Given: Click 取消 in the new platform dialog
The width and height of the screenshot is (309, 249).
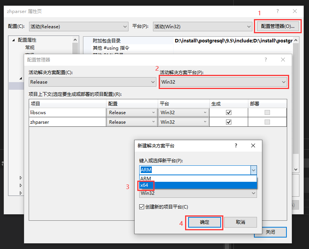Looking at the screenshot, I should [241, 222].
